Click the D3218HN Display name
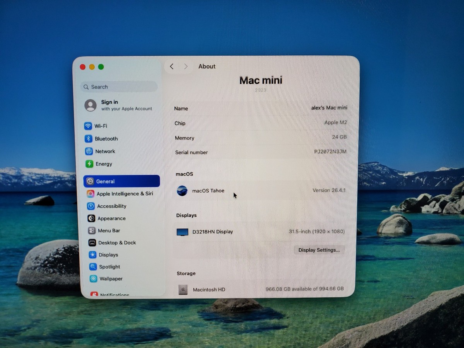 coord(213,232)
